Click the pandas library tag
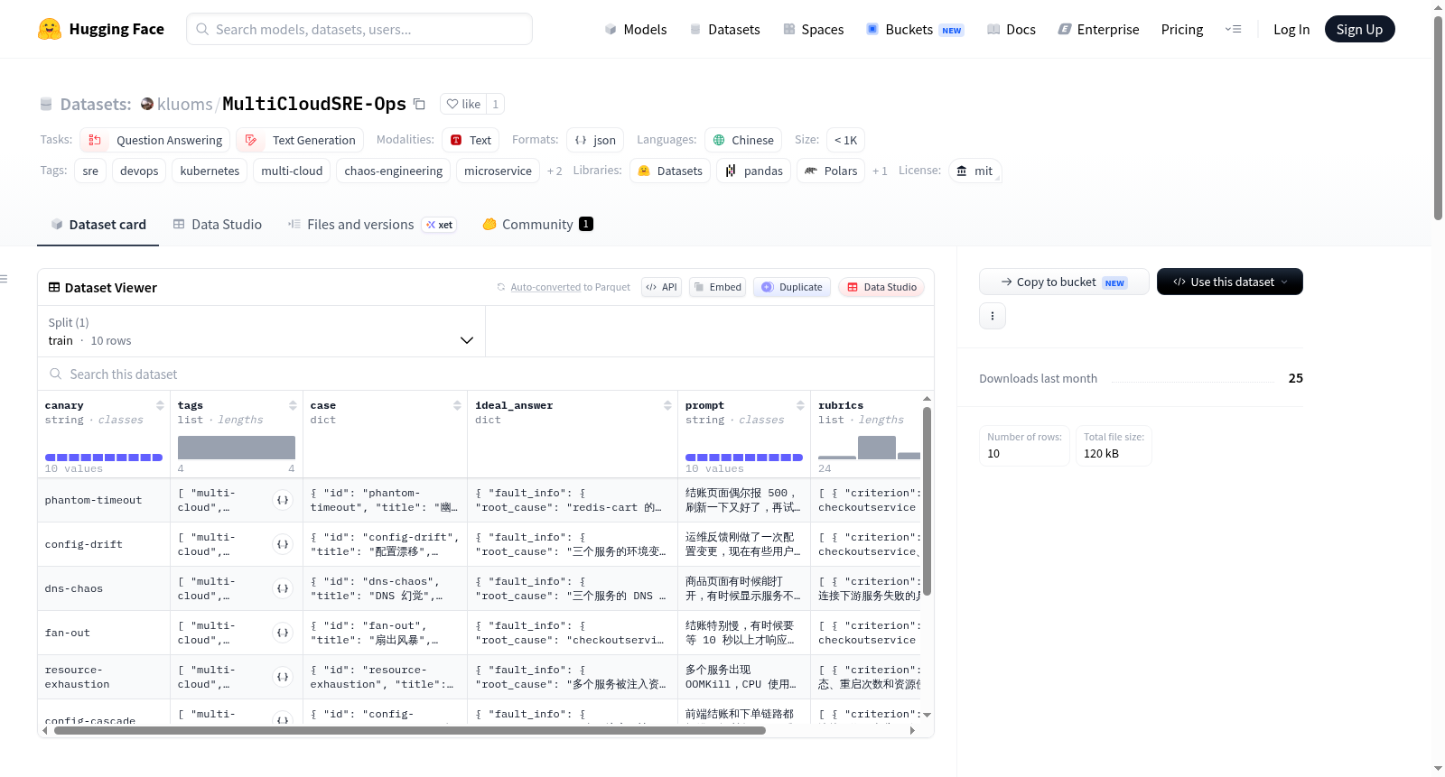Screen dimensions: 1445x777 754,171
